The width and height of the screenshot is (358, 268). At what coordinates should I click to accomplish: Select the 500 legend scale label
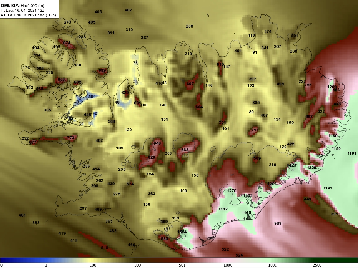(137, 265)
